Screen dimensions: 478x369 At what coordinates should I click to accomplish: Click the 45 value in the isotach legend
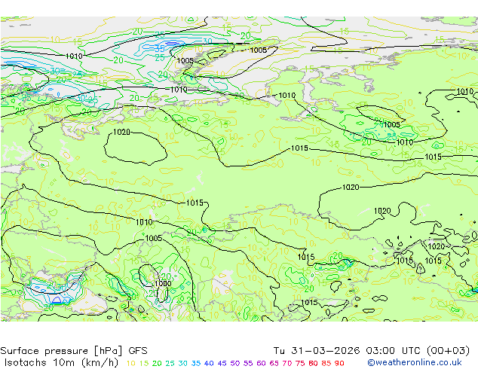[x=222, y=363]
